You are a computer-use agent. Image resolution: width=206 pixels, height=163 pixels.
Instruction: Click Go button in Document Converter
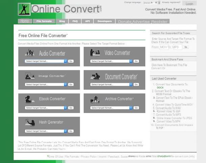tap(136, 84)
